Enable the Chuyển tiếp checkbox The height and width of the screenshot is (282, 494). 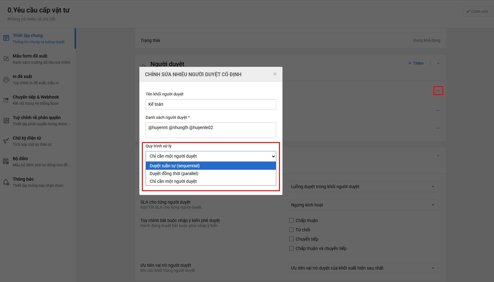(x=291, y=239)
